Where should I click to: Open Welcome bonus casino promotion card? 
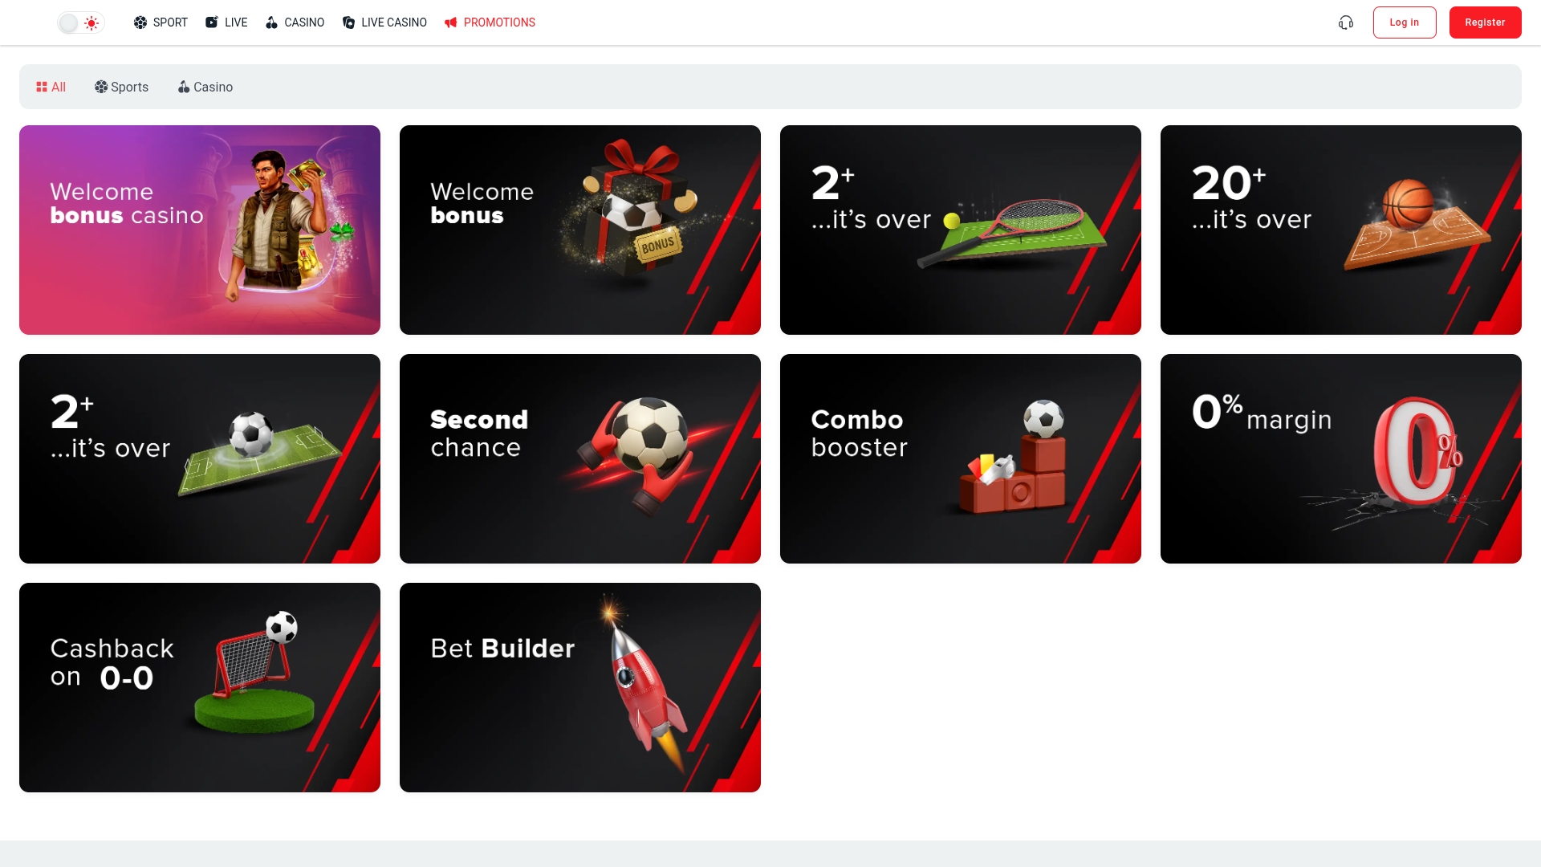point(200,230)
